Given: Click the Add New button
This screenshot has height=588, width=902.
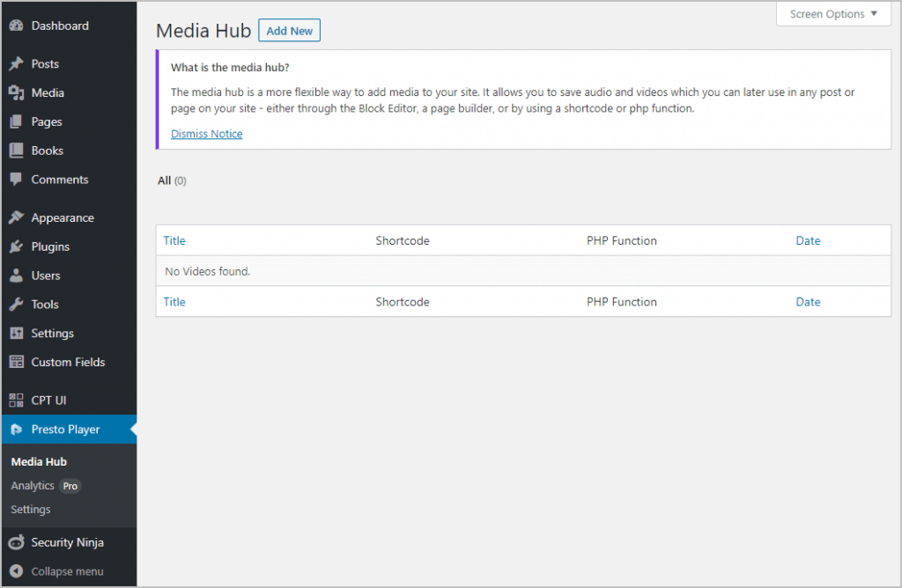Looking at the screenshot, I should pos(289,30).
